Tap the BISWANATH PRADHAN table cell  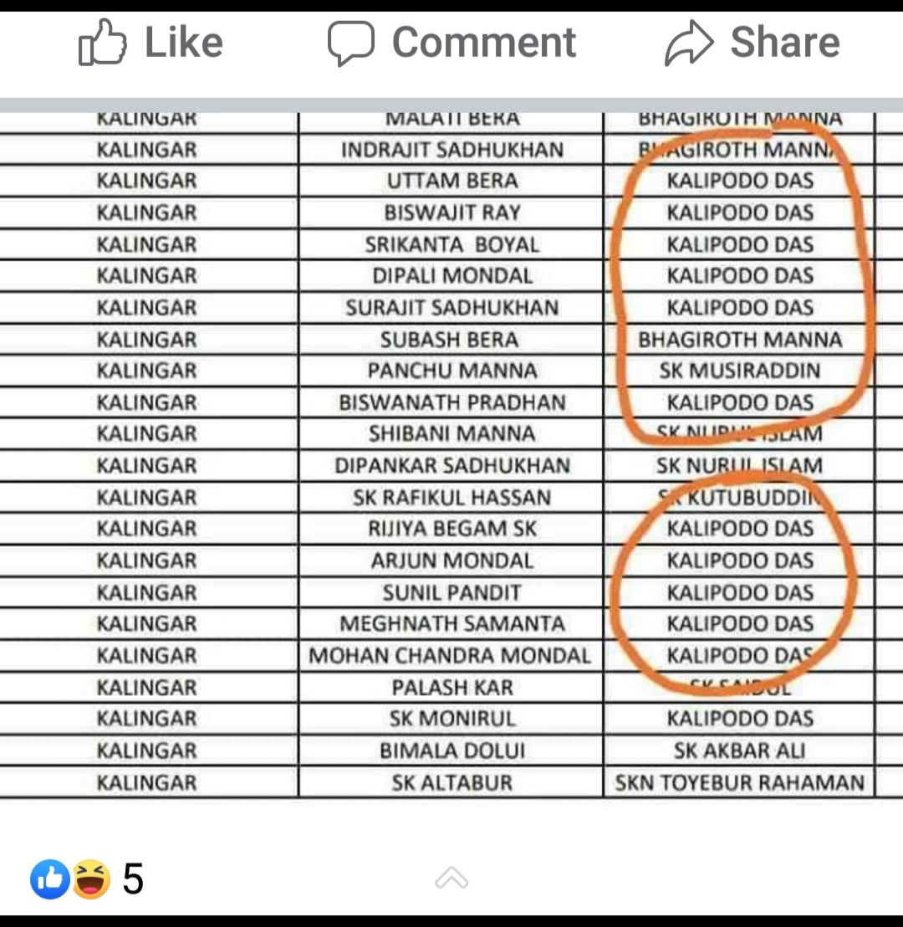452,402
